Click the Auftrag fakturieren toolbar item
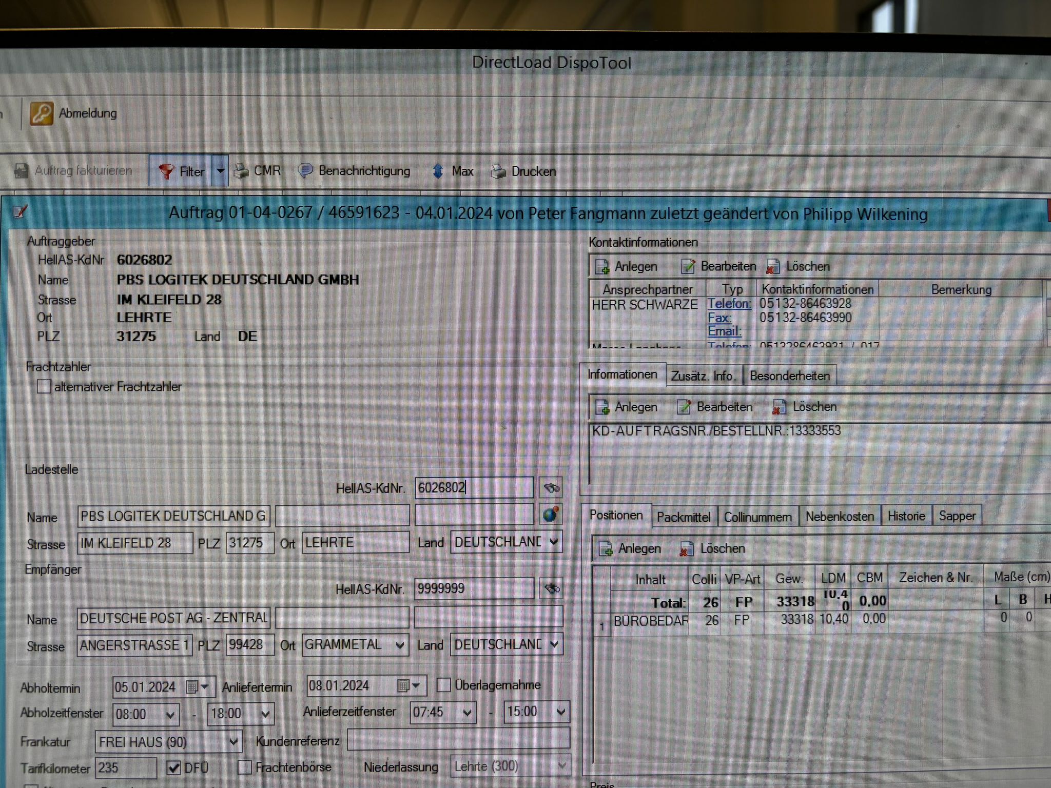 (73, 171)
